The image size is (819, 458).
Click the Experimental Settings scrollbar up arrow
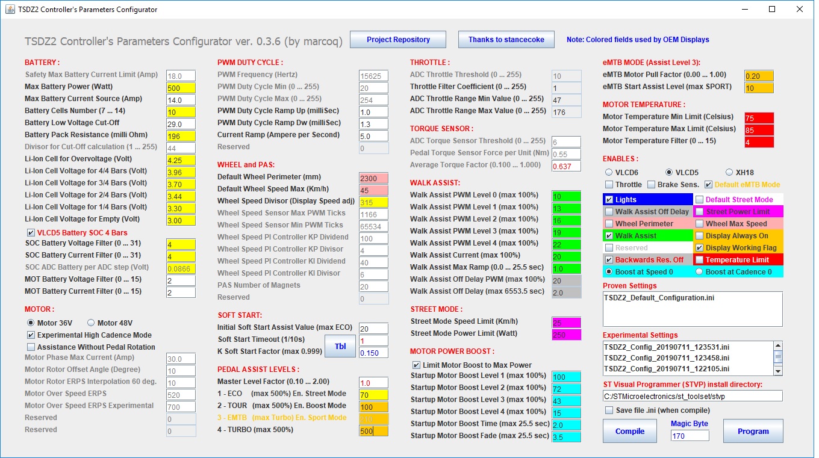pos(777,346)
